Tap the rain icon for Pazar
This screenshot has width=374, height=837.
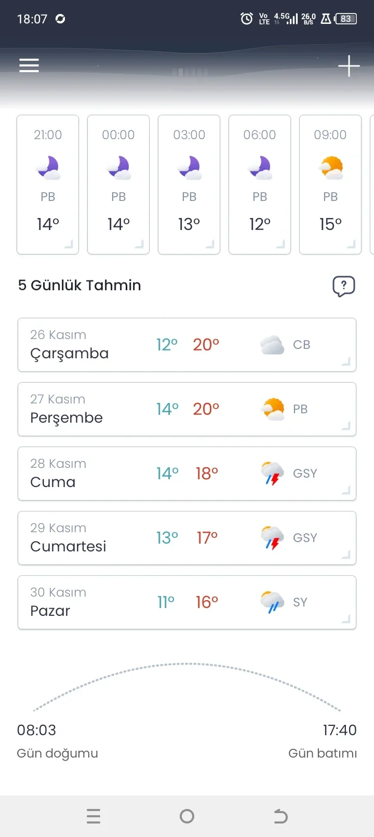point(272,602)
